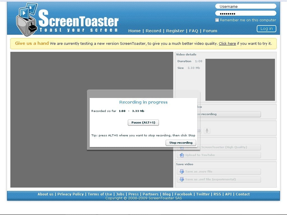Click the Upload to YouTube button
This screenshot has width=287, height=215.
coord(219,155)
